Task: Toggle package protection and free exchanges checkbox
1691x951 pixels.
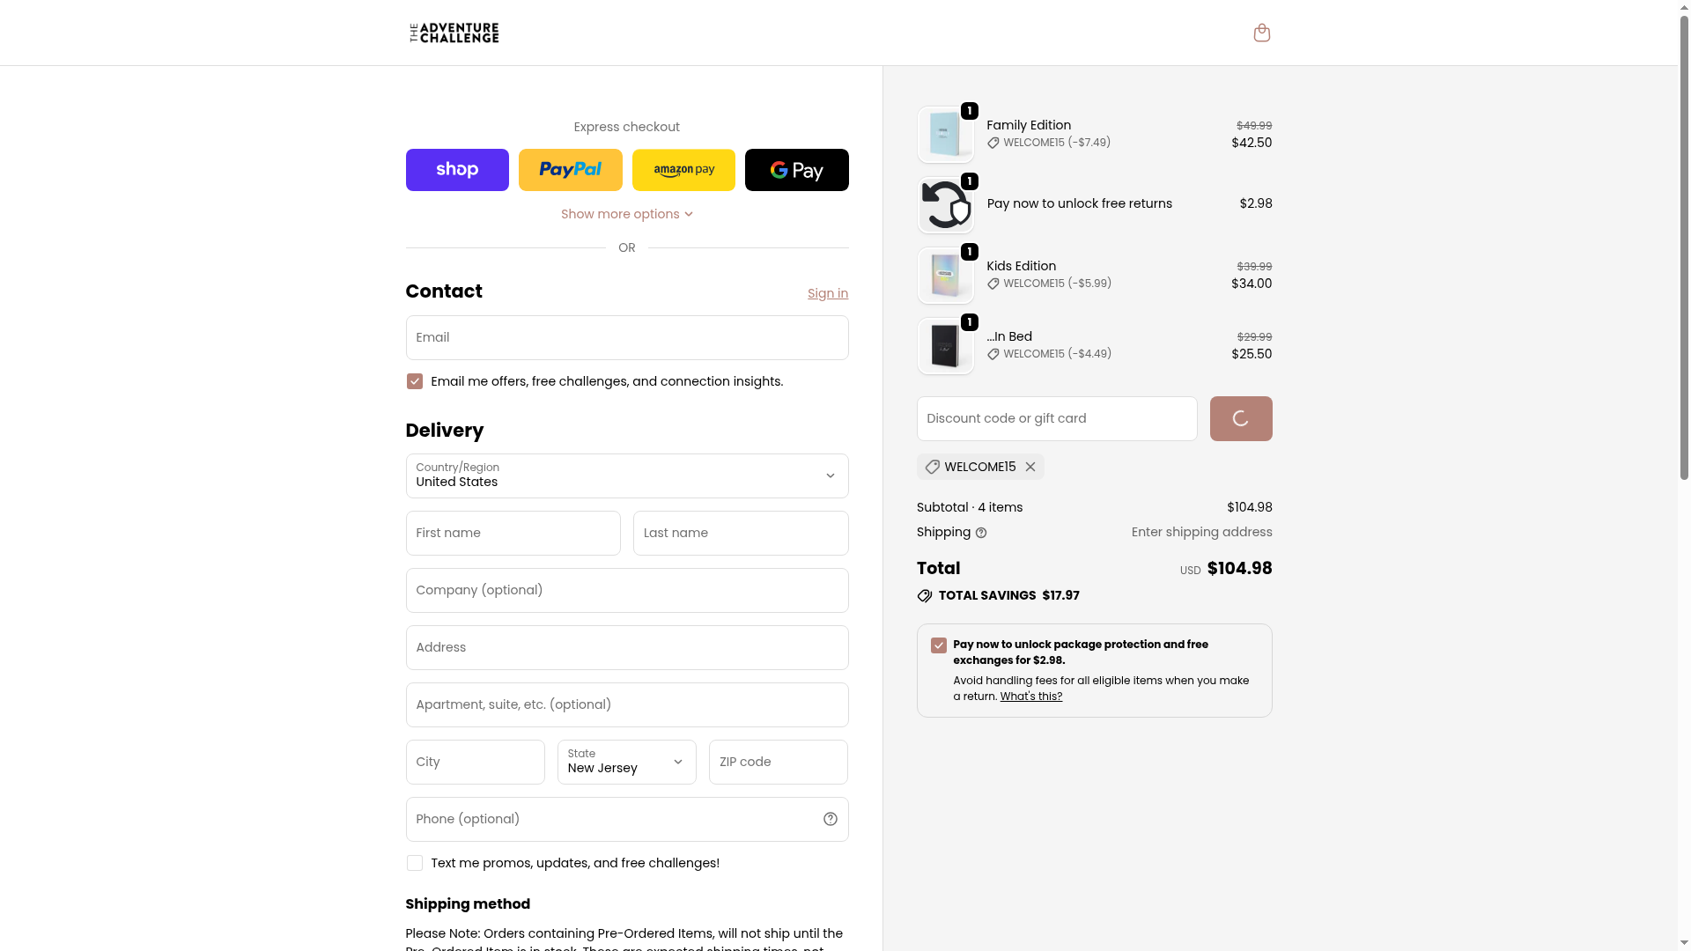Action: coord(939,645)
